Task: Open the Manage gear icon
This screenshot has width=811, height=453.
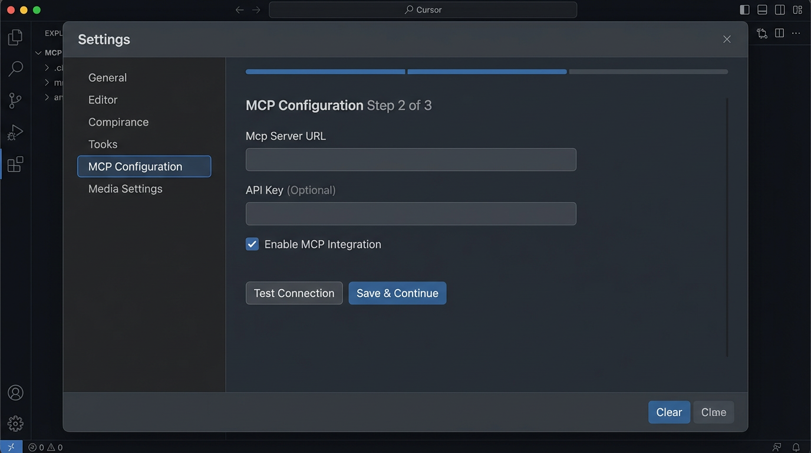Action: pos(15,423)
